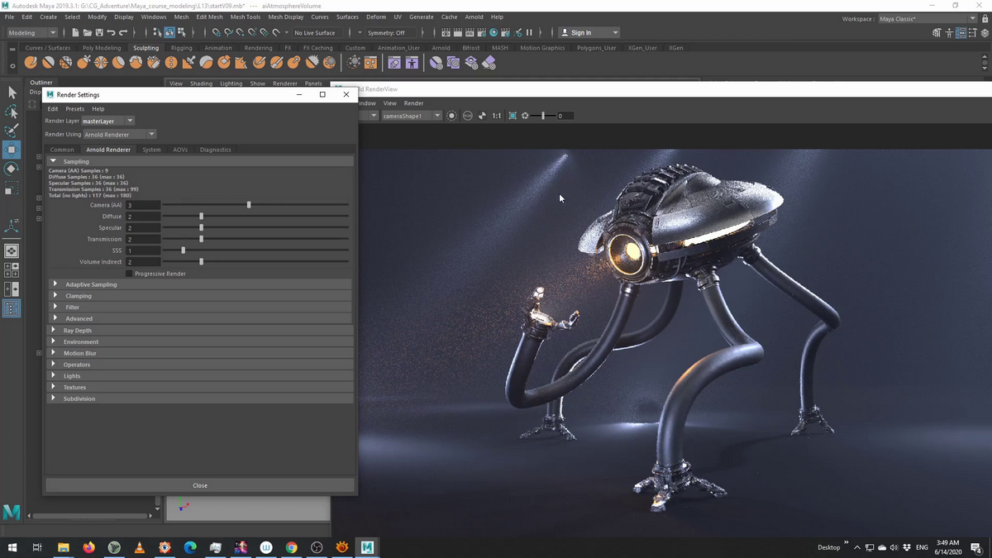
Task: Open VLC media player from taskbar
Action: coord(139,547)
